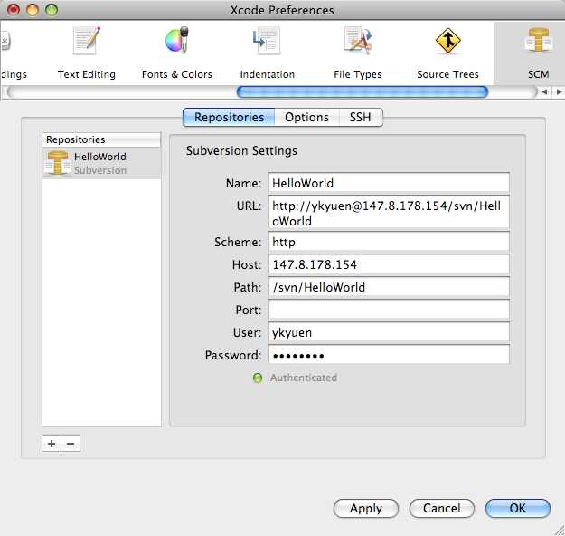Switch to the Options tab
The height and width of the screenshot is (536, 565).
pyautogui.click(x=306, y=117)
